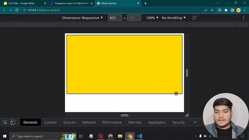Toggle the device toolbar in DevTools
This screenshot has width=249, height=140.
point(13,122)
